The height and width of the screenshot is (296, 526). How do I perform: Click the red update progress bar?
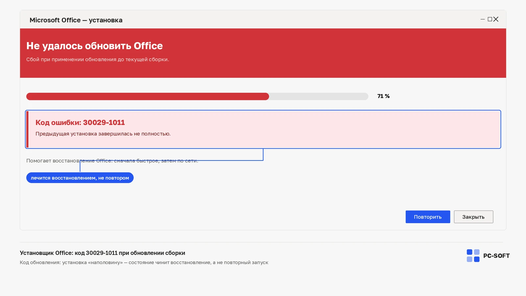[197, 96]
